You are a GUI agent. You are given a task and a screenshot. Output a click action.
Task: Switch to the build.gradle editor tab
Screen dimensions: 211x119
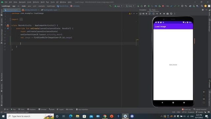50,10
